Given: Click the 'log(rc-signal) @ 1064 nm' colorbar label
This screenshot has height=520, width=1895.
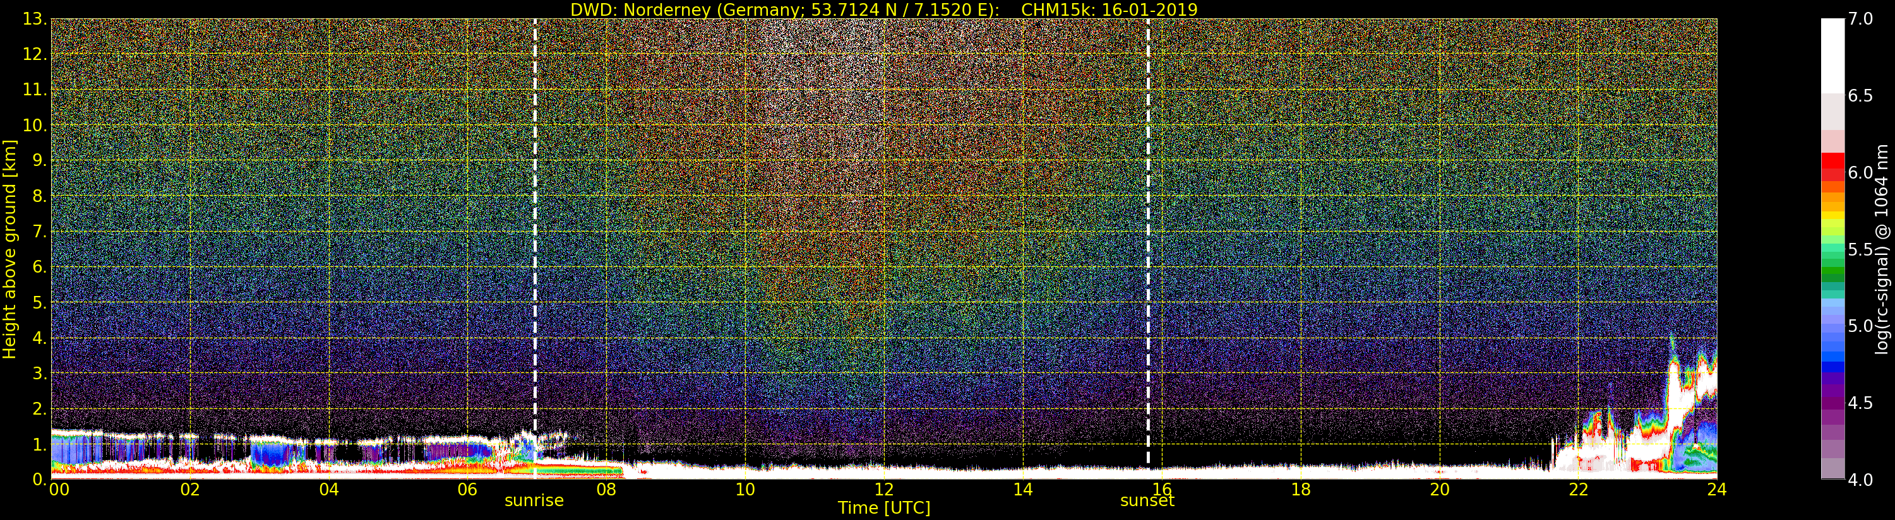Looking at the screenshot, I should coord(1882,249).
